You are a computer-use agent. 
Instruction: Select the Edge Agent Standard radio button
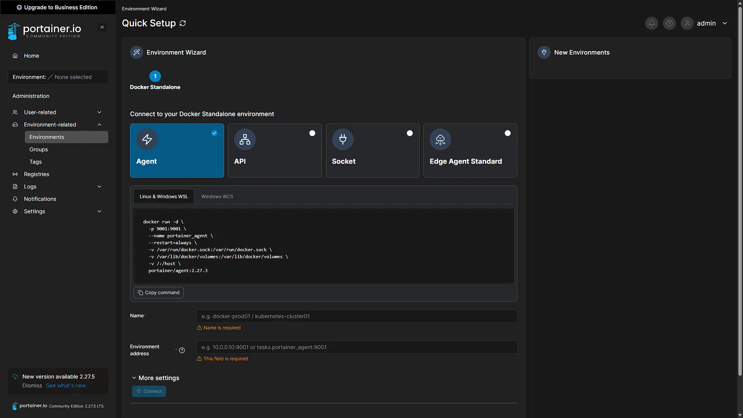click(508, 133)
